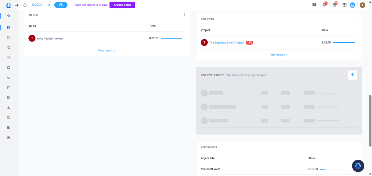
Task: Open the Apps & URLs three-dot menu
Action: click(x=357, y=147)
